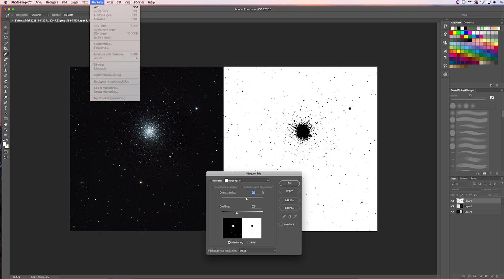Select the Crop tool

(5, 48)
